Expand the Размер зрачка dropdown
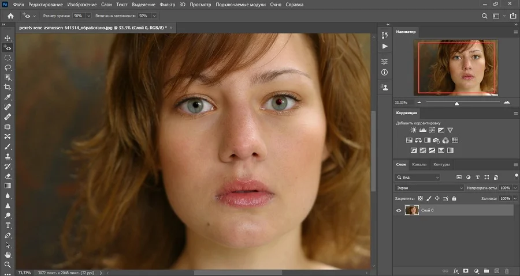This screenshot has height=276, width=520. tap(88, 16)
